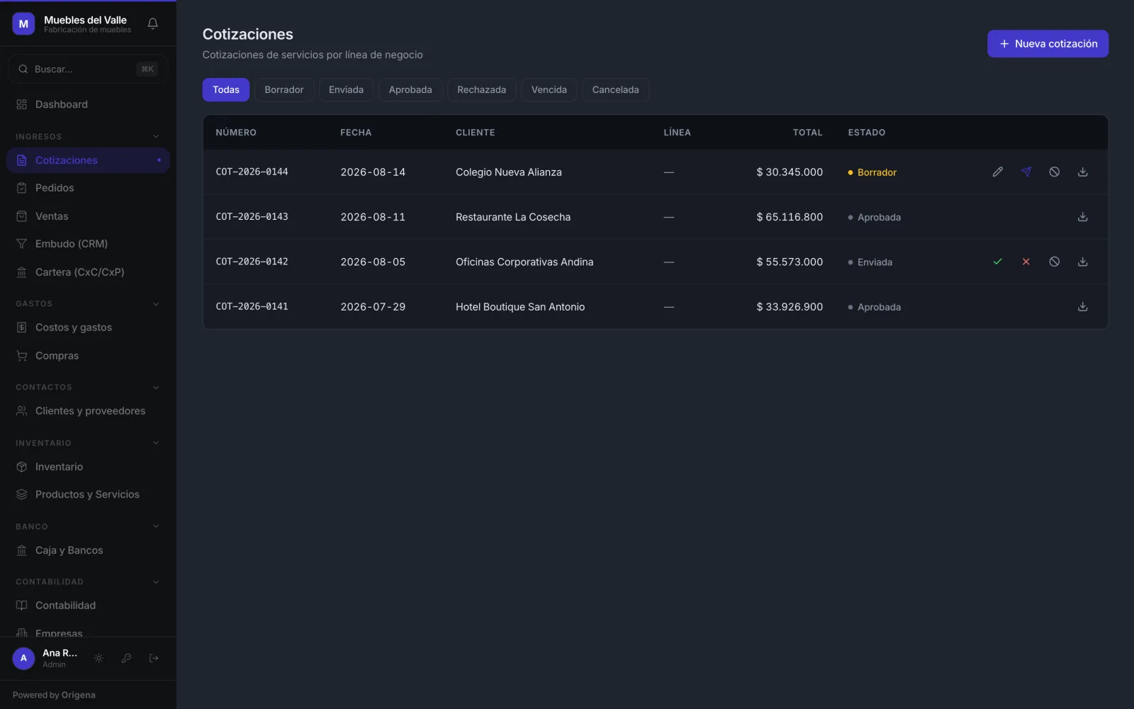Filter by Borrador status

(x=284, y=89)
